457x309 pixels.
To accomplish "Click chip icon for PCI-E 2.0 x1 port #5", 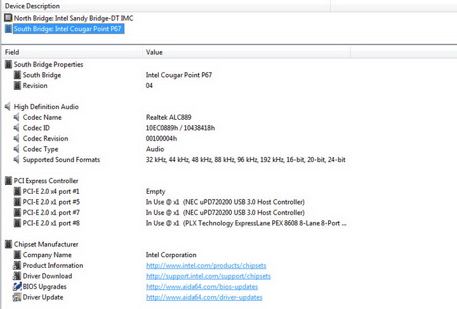I will coord(17,202).
